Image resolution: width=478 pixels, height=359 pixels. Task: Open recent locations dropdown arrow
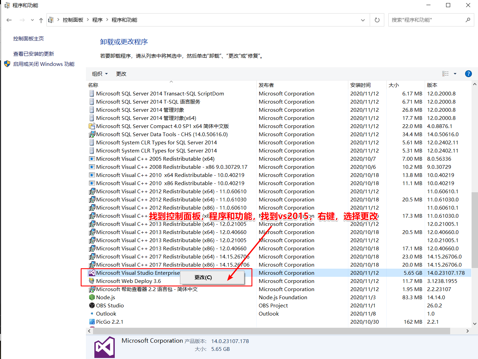coord(32,20)
